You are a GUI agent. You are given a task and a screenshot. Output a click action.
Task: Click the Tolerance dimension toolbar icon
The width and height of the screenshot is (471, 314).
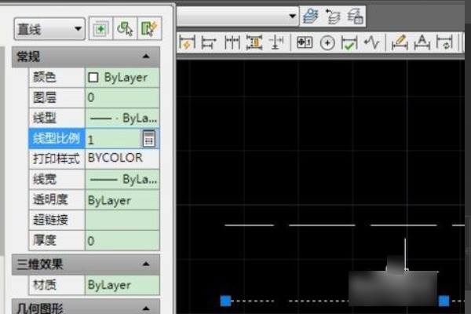coord(304,42)
